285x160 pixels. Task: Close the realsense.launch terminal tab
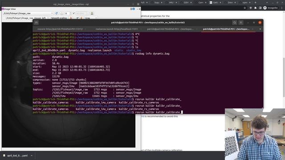[x=141, y=29]
